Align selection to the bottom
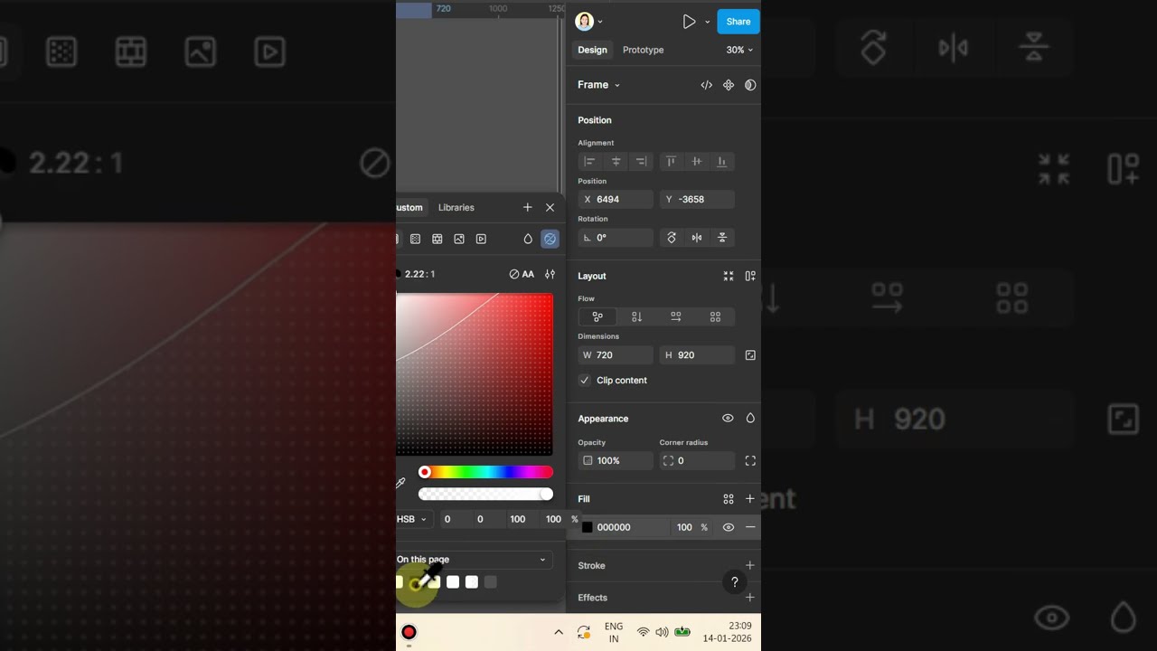The height and width of the screenshot is (651, 1157). point(722,162)
